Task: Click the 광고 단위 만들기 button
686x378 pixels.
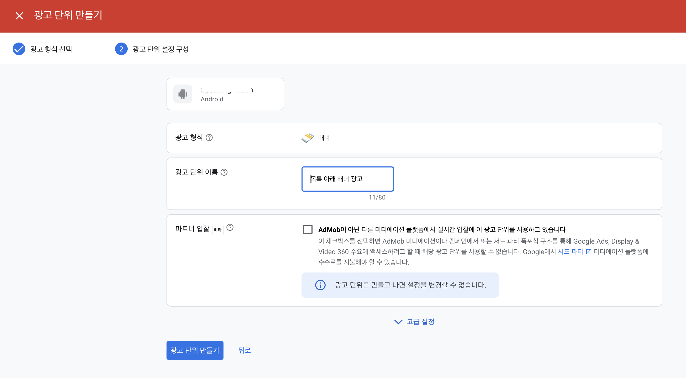Action: pos(195,350)
